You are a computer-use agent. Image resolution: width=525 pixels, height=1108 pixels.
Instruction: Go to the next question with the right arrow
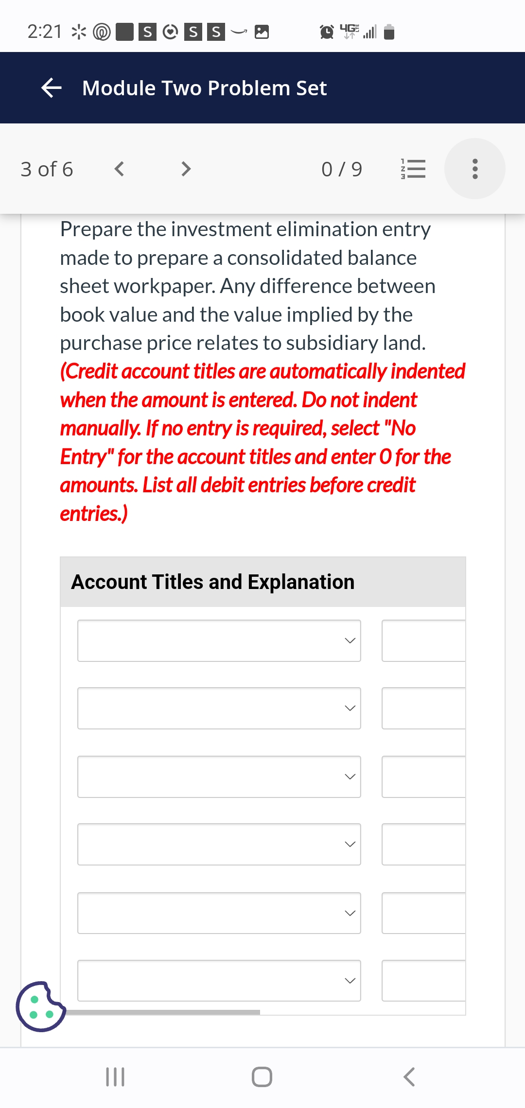coord(185,169)
